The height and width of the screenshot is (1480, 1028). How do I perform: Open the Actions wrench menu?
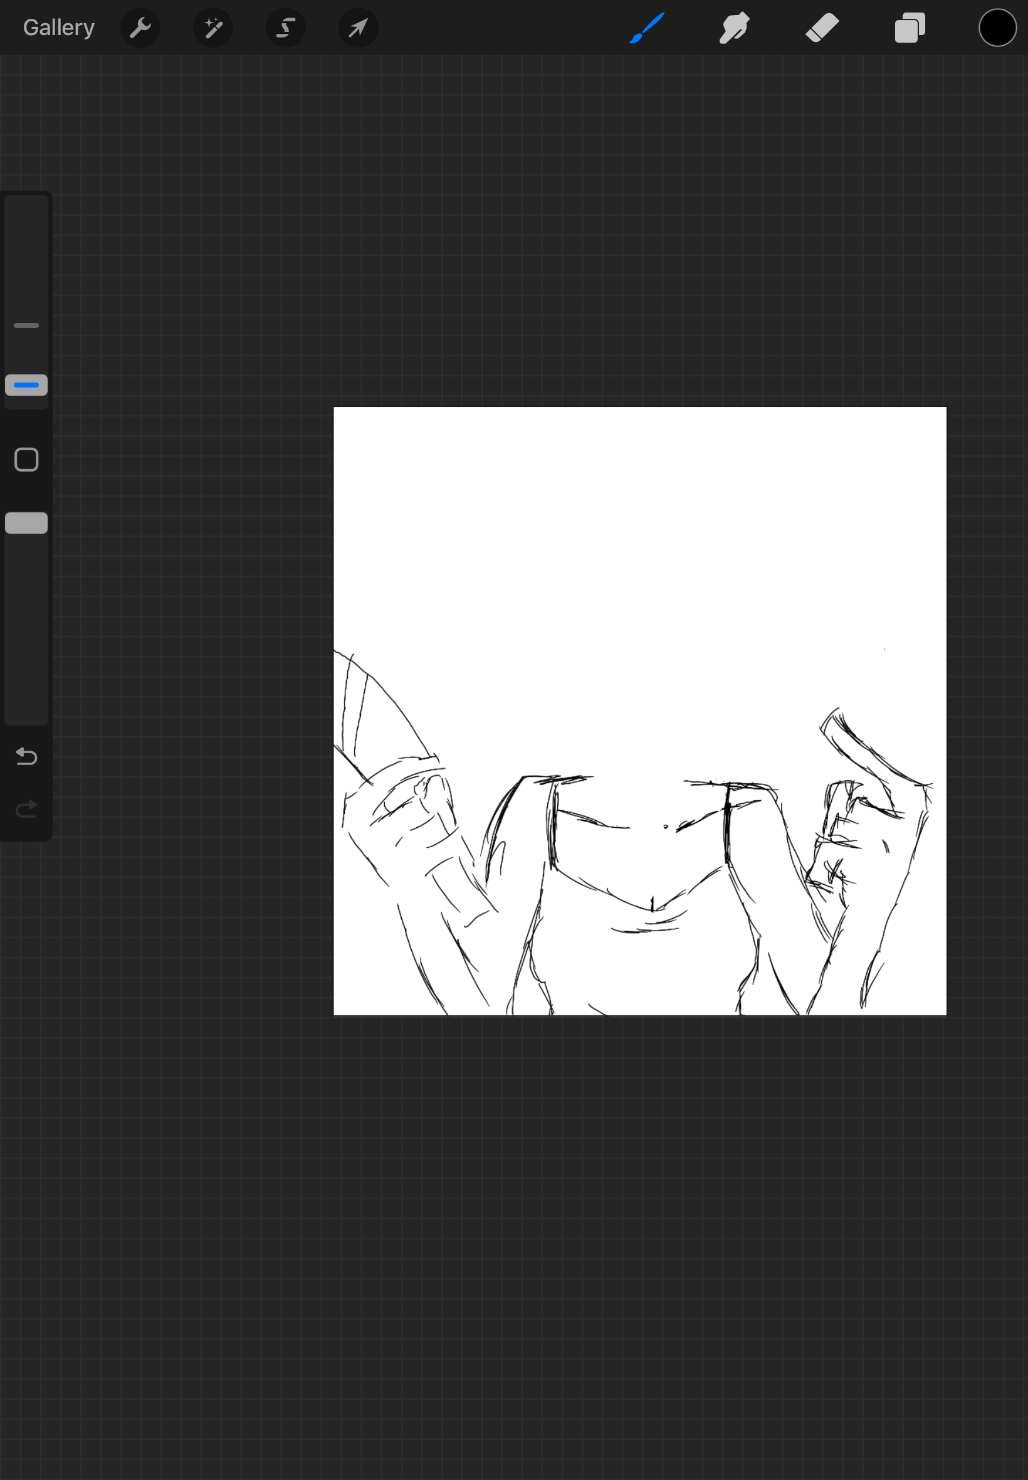point(140,28)
